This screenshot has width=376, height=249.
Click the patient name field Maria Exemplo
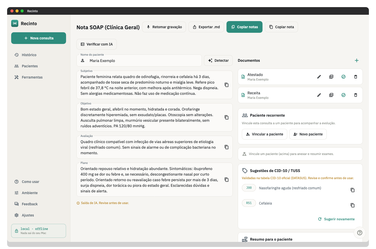click(139, 60)
